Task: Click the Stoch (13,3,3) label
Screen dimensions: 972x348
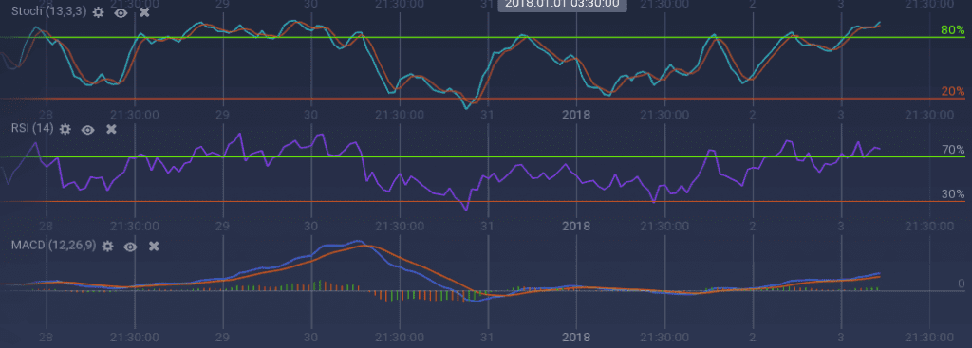Action: (x=49, y=11)
